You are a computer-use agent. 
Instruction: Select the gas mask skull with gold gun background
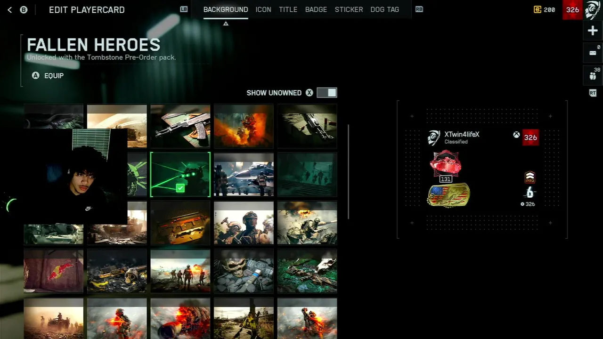[x=117, y=272]
